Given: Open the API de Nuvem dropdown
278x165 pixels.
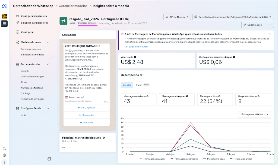Looking at the screenshot, I should pos(177,17).
